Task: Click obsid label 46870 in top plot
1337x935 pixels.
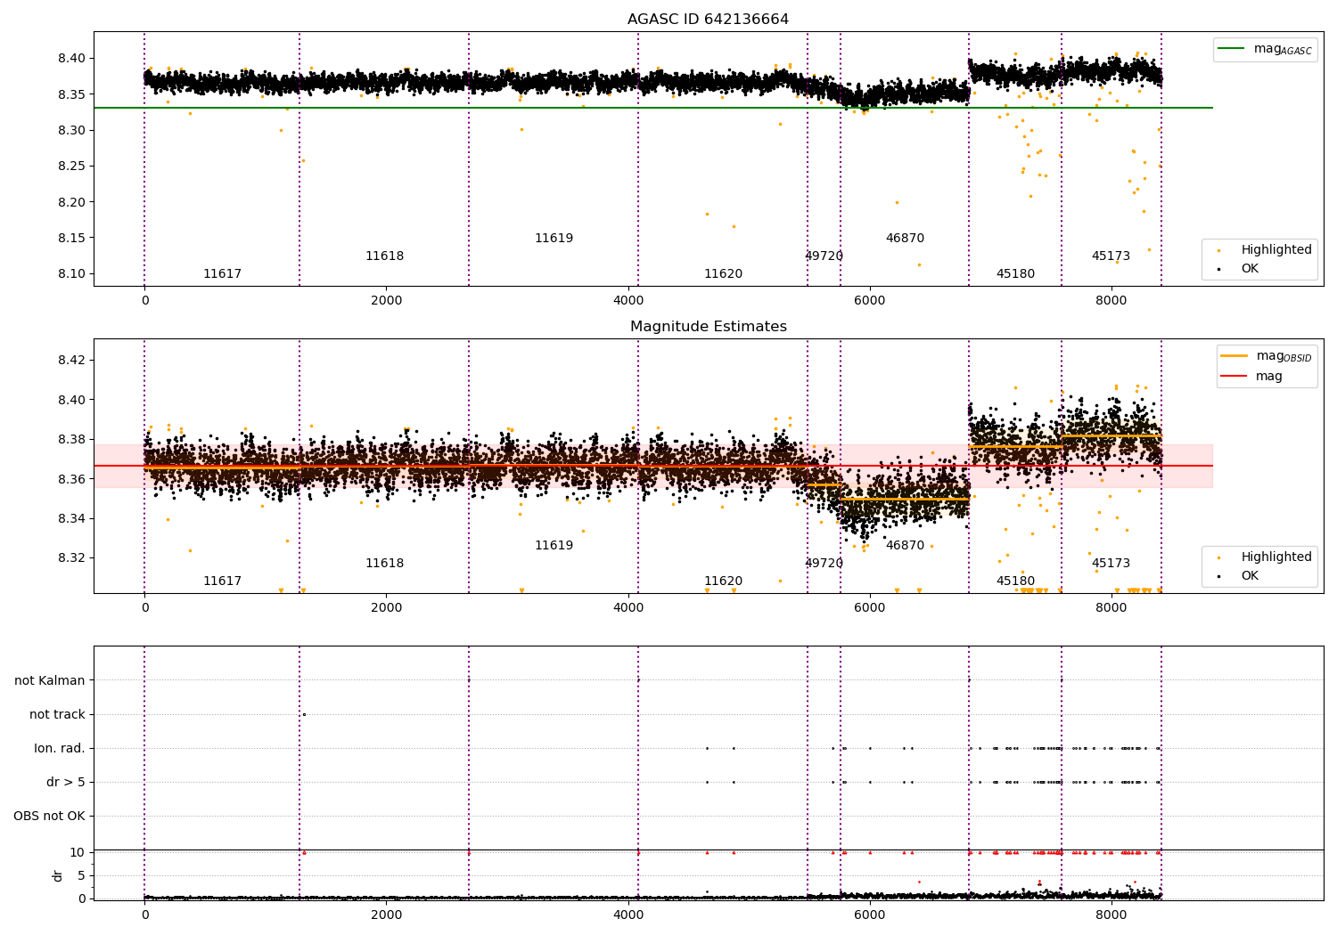Action: click(905, 239)
